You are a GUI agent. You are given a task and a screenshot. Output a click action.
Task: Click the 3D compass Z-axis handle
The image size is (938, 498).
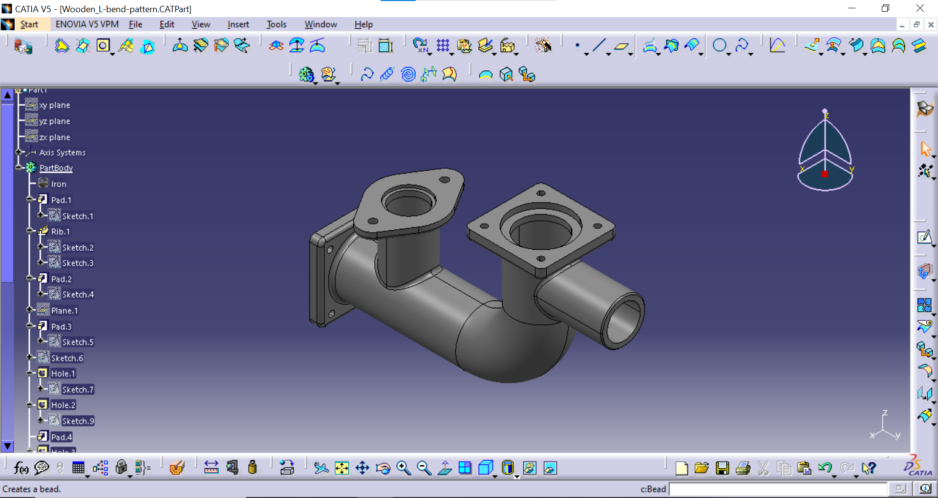[825, 112]
